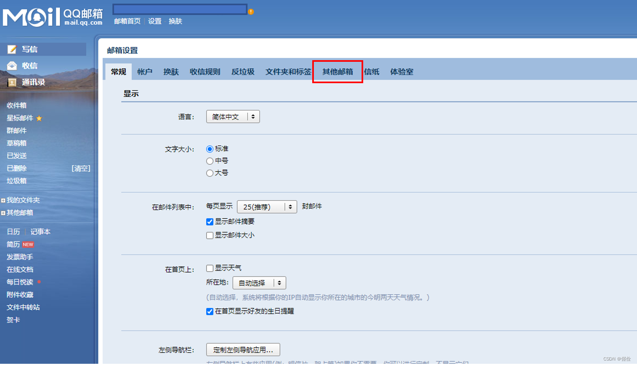Open 记事本 in the sidebar
The height and width of the screenshot is (365, 637).
(40, 232)
